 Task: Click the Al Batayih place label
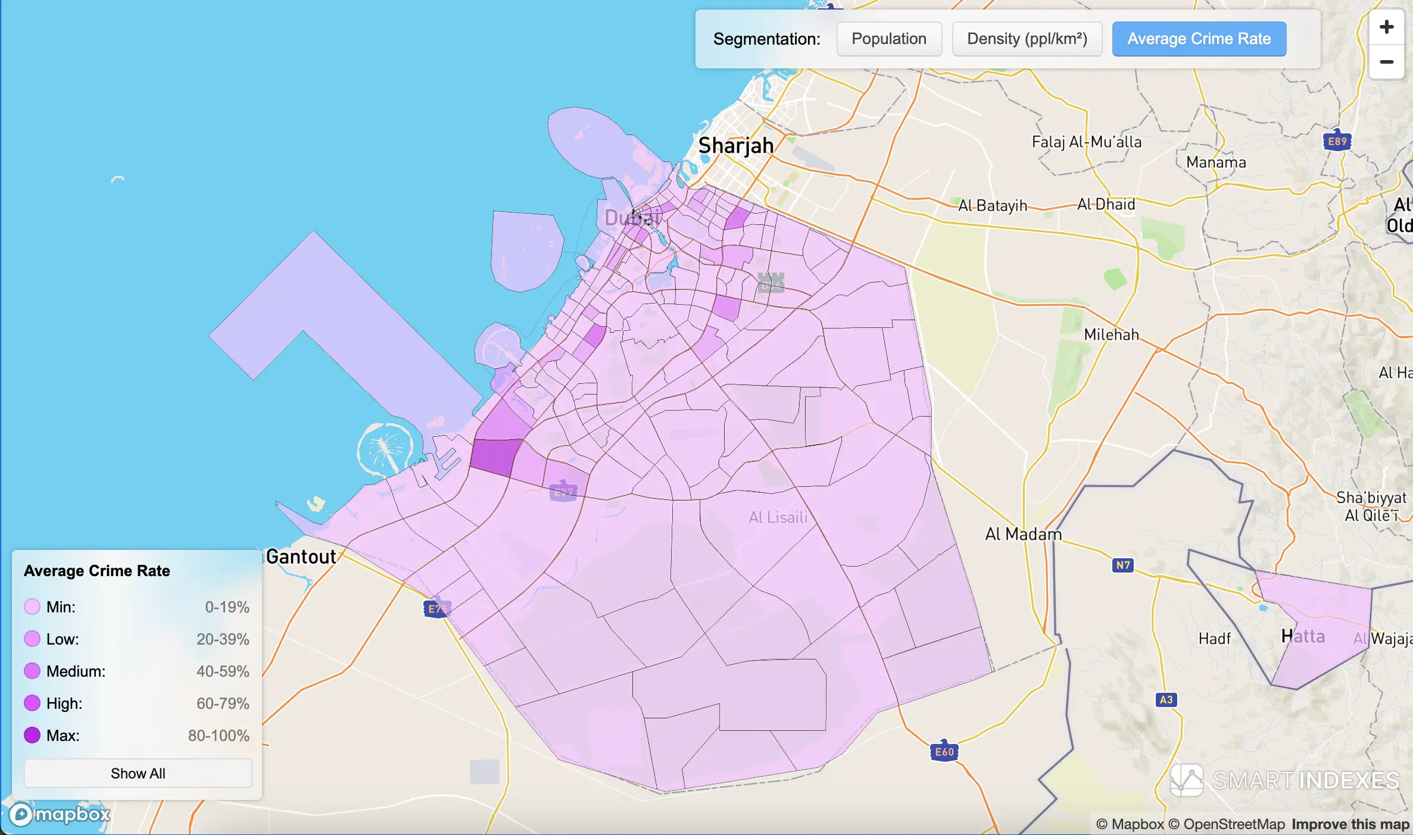coord(993,205)
